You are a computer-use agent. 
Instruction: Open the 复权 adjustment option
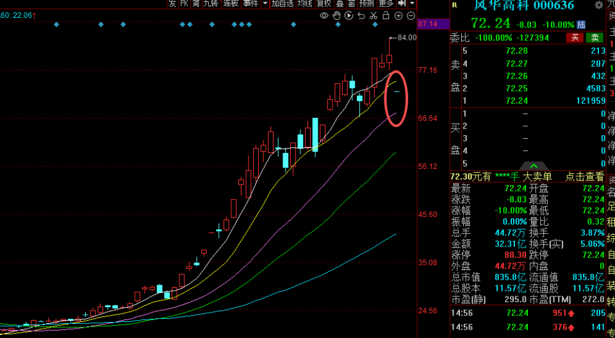[324, 4]
